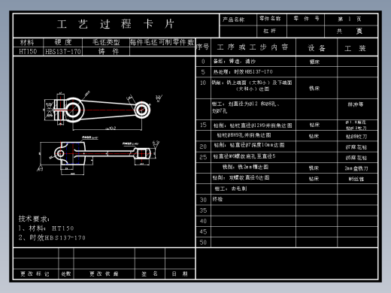Click the '材料' header cell
Image resolution: width=391 pixels, height=293 pixels.
tap(28, 42)
